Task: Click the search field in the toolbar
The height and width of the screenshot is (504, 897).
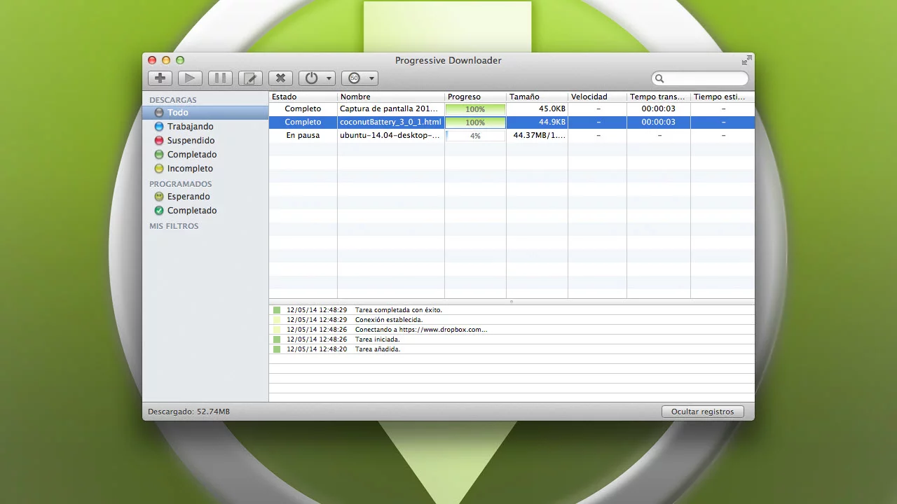Action: pos(701,78)
